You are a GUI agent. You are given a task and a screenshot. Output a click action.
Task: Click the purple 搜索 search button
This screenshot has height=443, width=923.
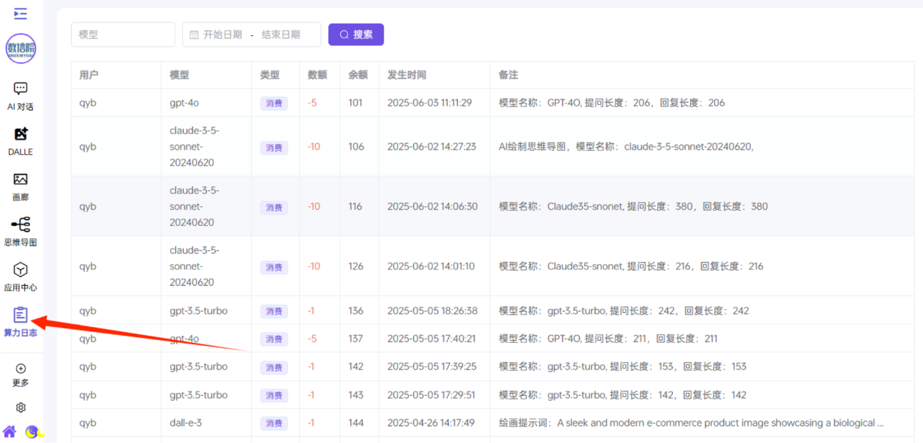point(356,35)
